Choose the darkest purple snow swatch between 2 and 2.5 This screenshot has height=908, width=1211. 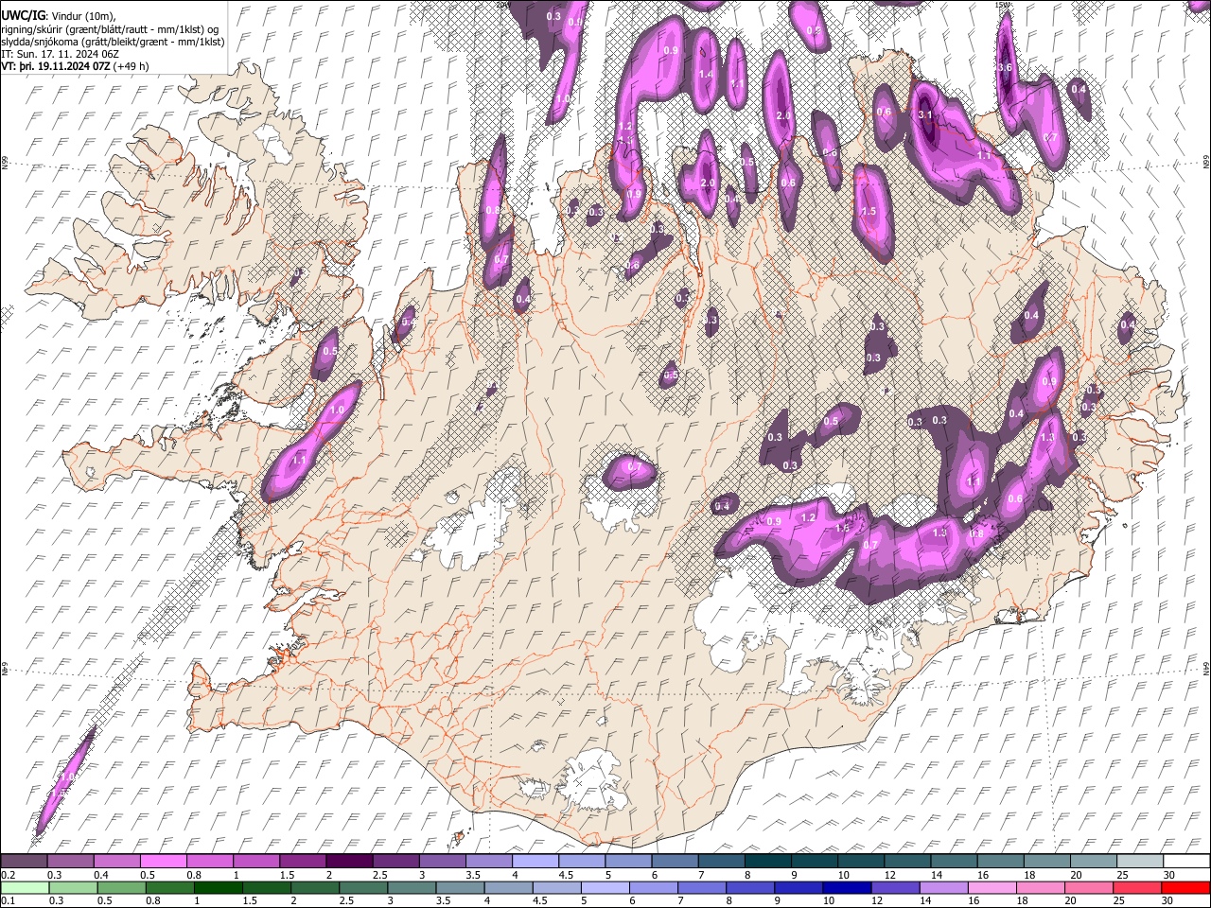348,861
